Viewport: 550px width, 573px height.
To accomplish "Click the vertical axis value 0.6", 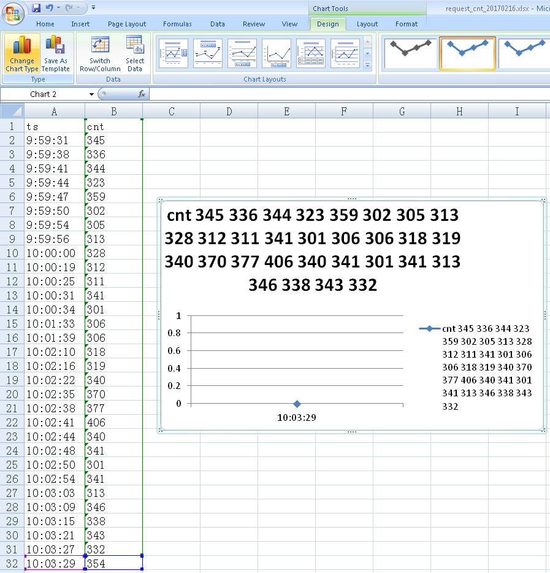I will pos(174,351).
